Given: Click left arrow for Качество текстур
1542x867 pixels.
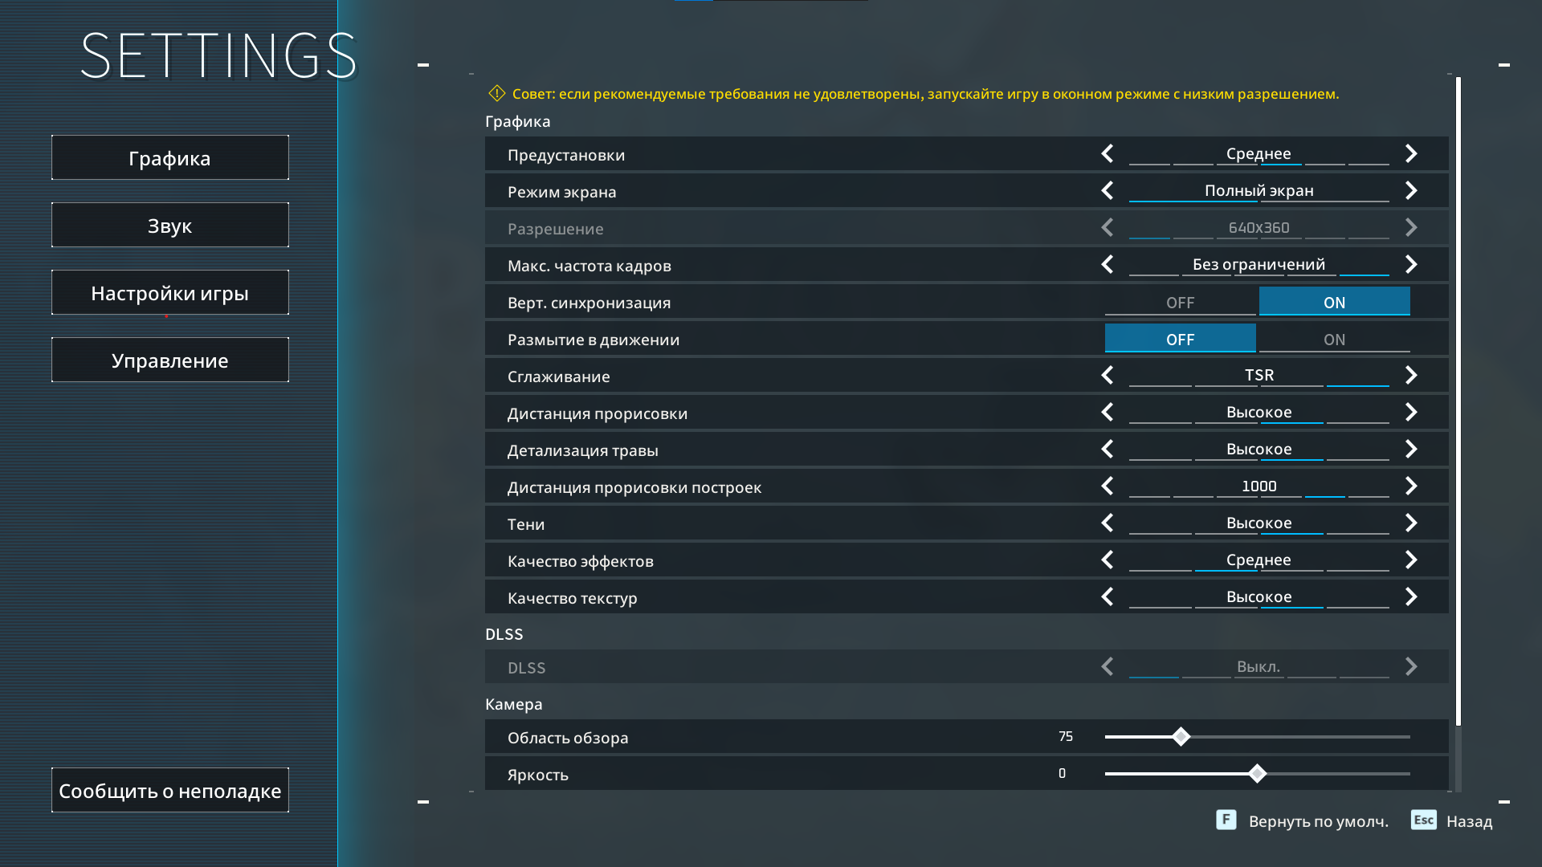Looking at the screenshot, I should click(1108, 596).
